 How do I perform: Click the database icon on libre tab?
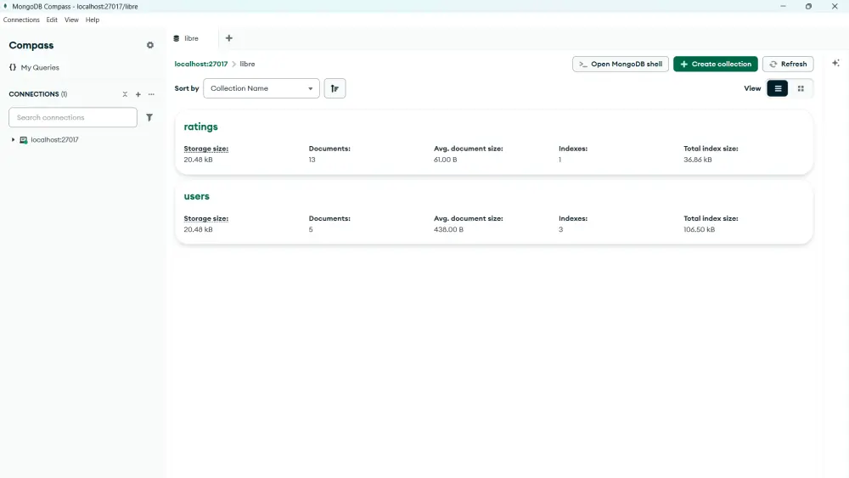point(177,38)
